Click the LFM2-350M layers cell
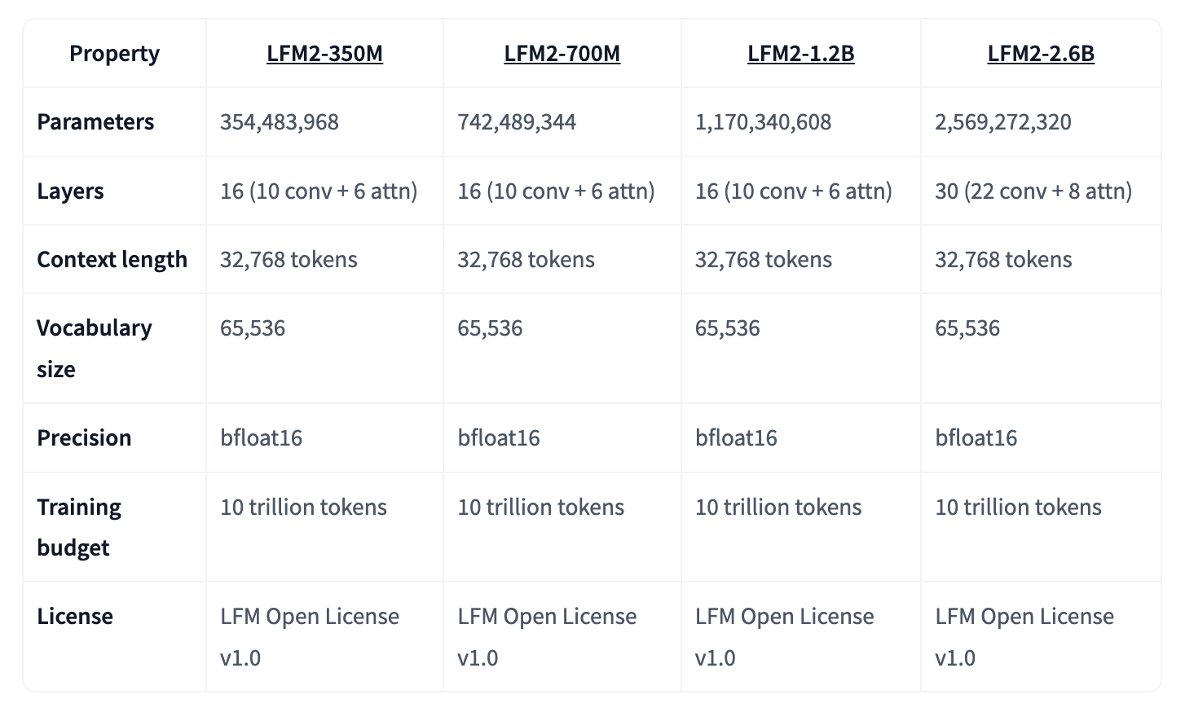Viewport: 1185px width, 712px height. pyautogui.click(x=319, y=191)
